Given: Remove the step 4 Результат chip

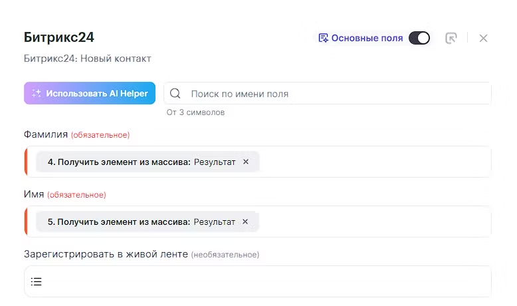Looking at the screenshot, I should coord(246,162).
